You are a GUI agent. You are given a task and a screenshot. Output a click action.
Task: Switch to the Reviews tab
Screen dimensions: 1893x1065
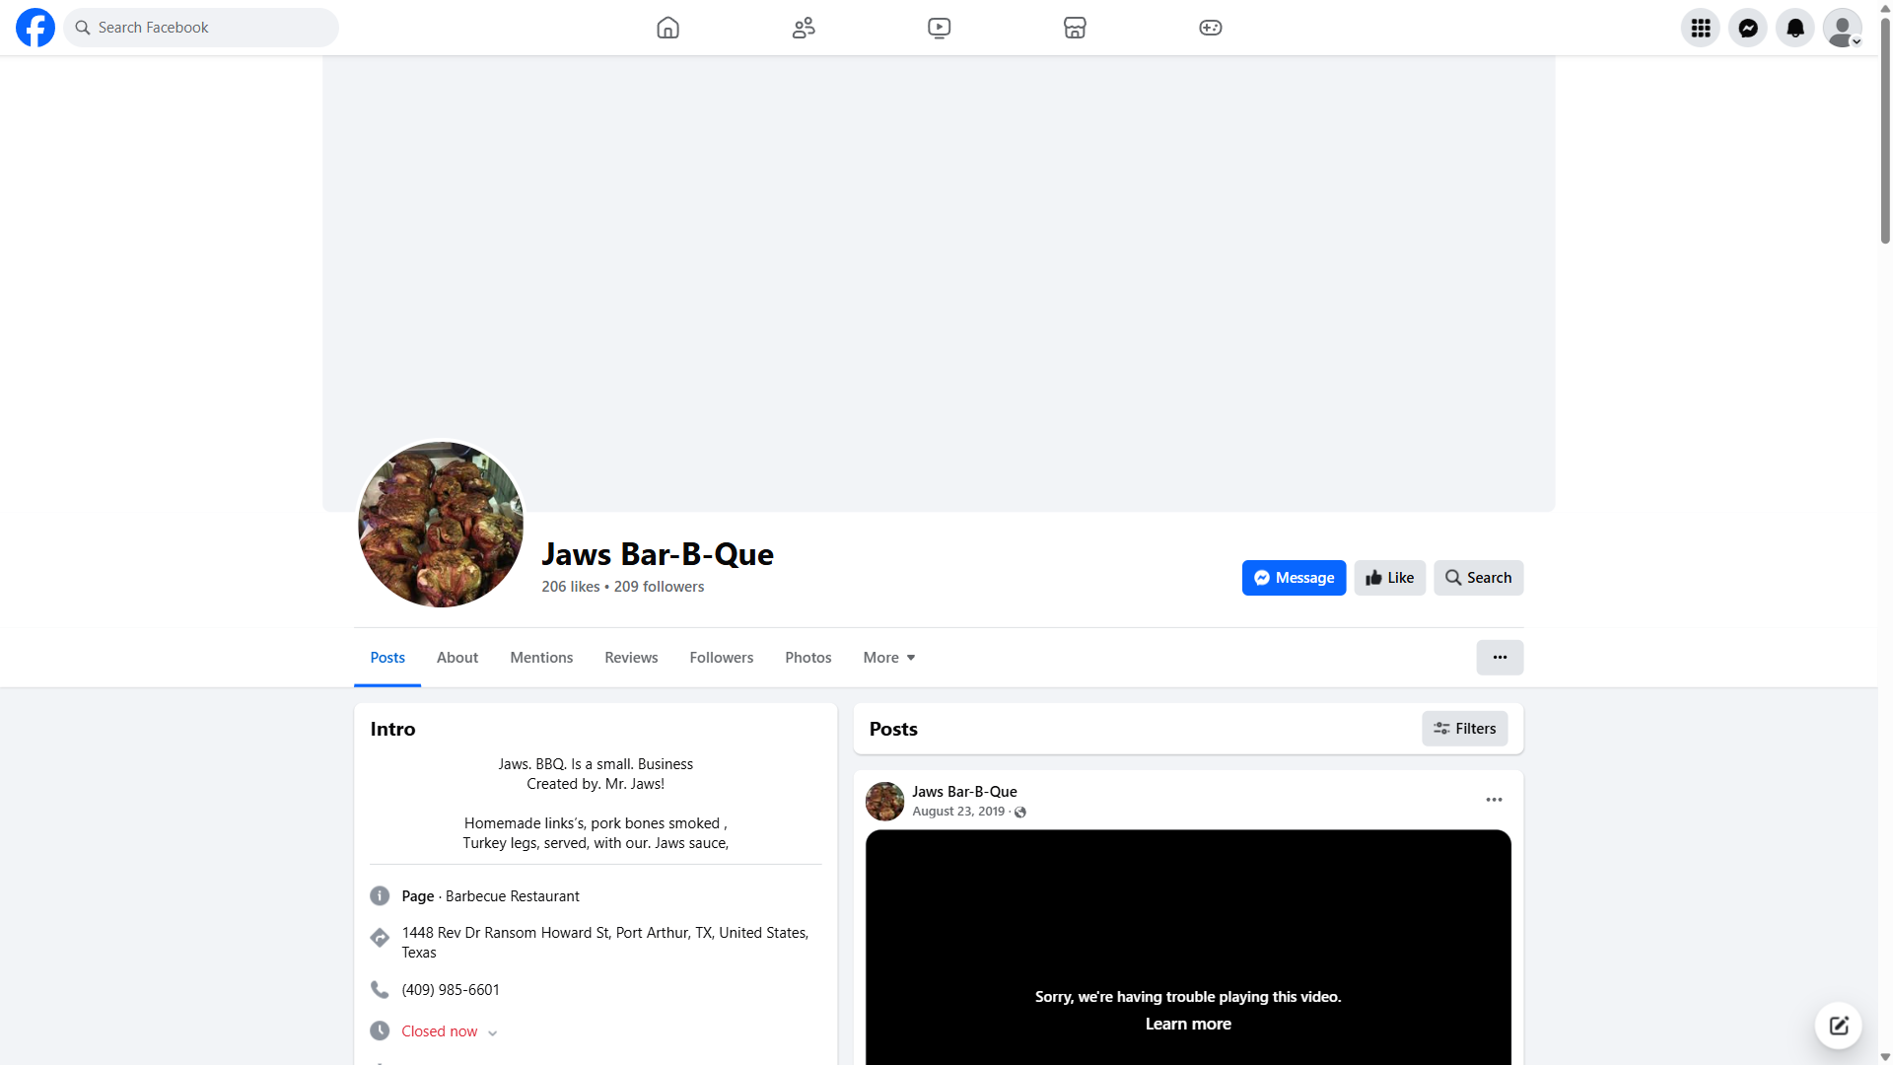coord(631,658)
